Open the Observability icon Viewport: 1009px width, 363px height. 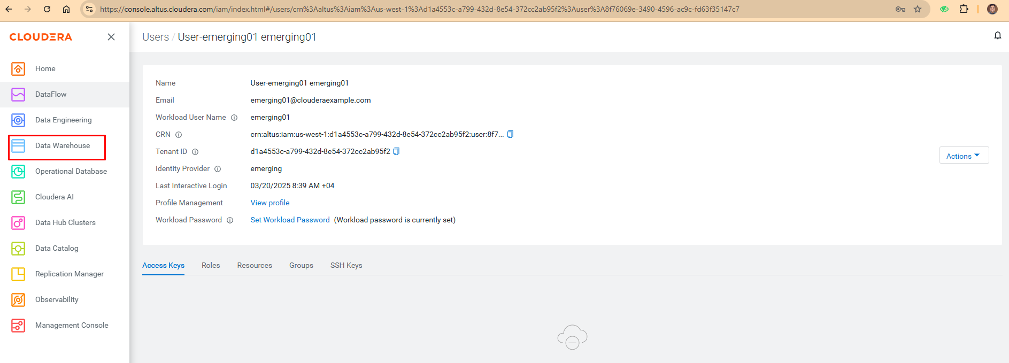coord(18,300)
